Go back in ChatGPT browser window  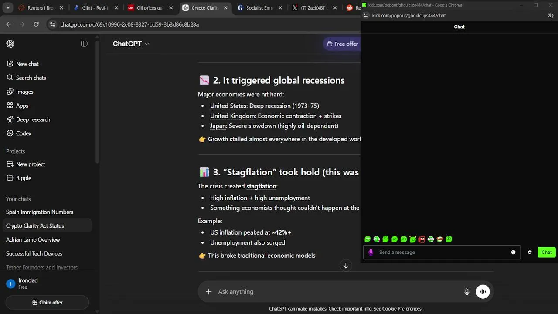coord(8,24)
